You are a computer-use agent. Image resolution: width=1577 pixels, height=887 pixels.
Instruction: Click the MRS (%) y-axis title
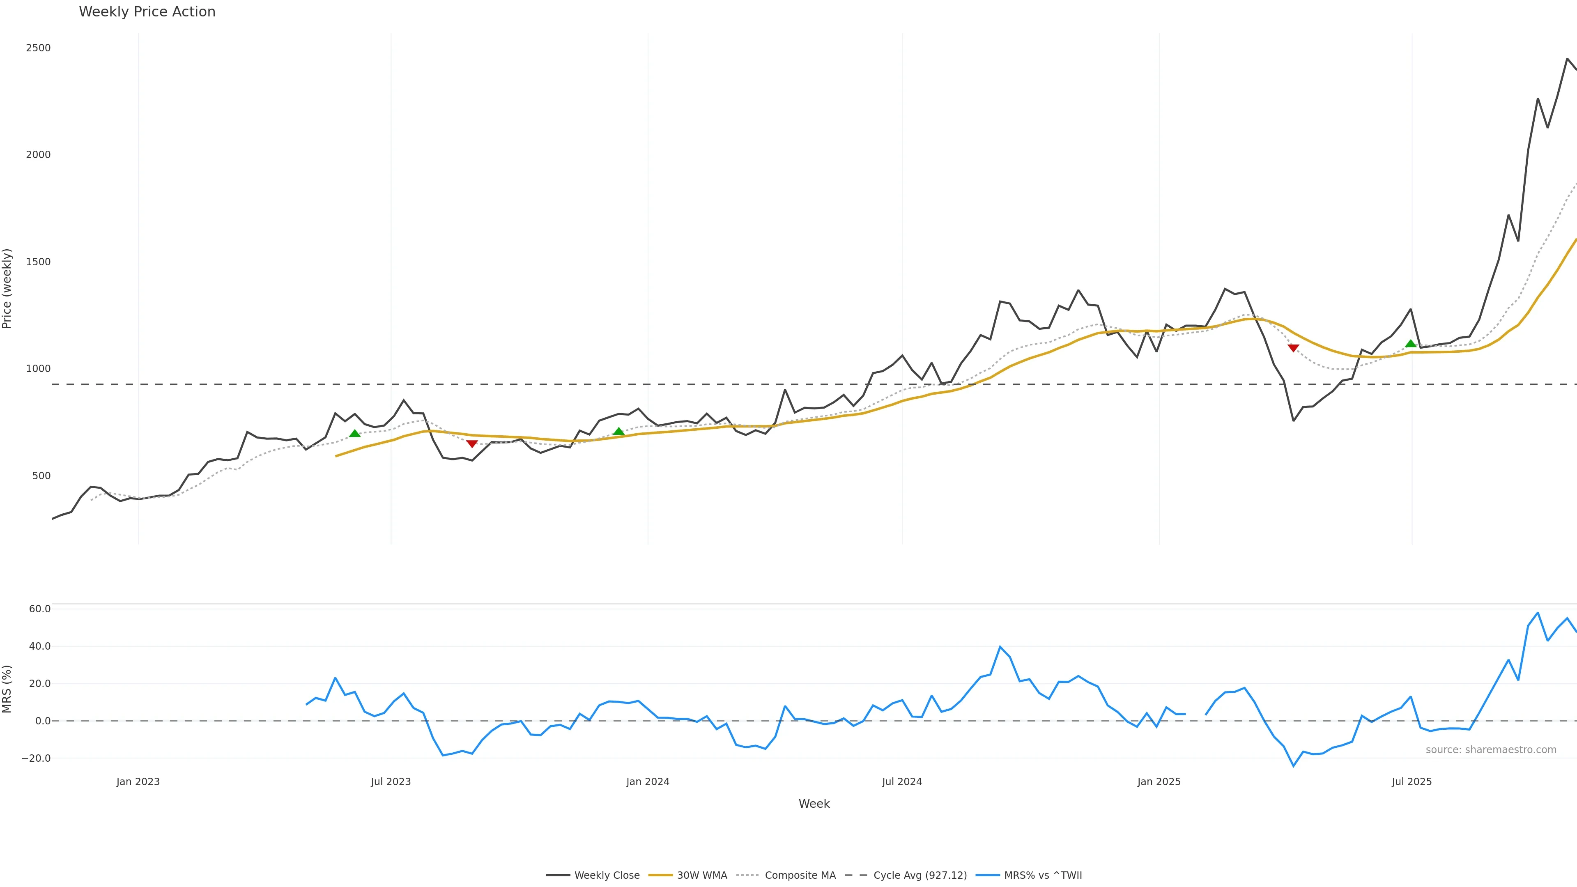7,689
